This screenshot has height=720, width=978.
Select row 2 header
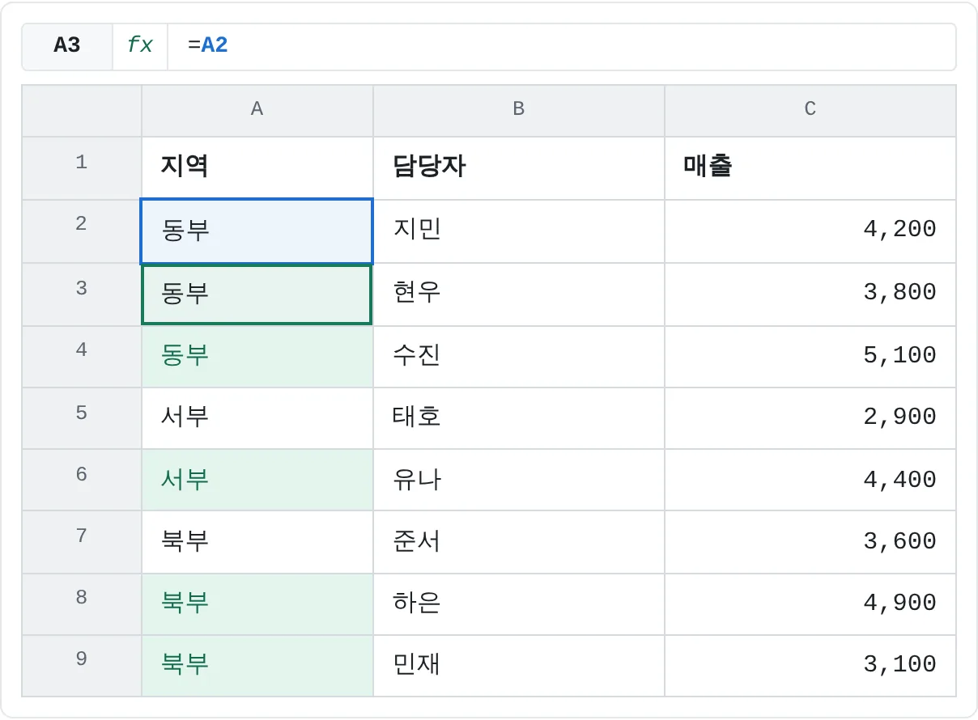82,231
